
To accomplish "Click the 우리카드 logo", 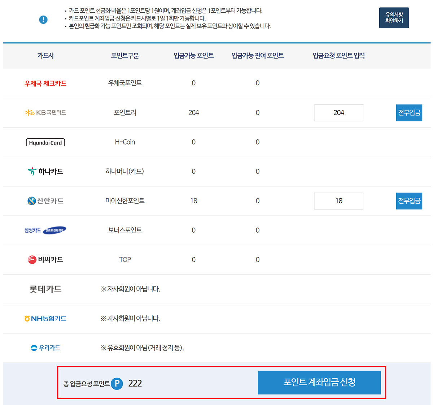I will click(45, 348).
